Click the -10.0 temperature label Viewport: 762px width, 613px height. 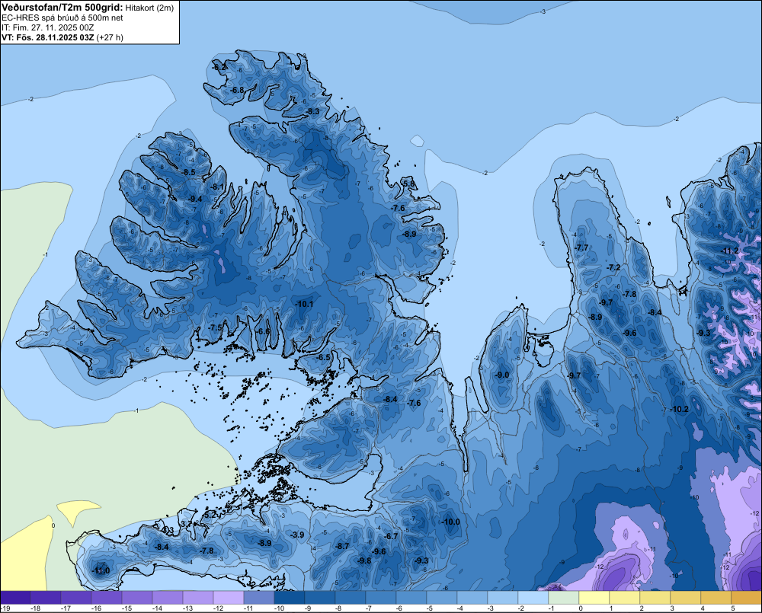[x=451, y=522]
